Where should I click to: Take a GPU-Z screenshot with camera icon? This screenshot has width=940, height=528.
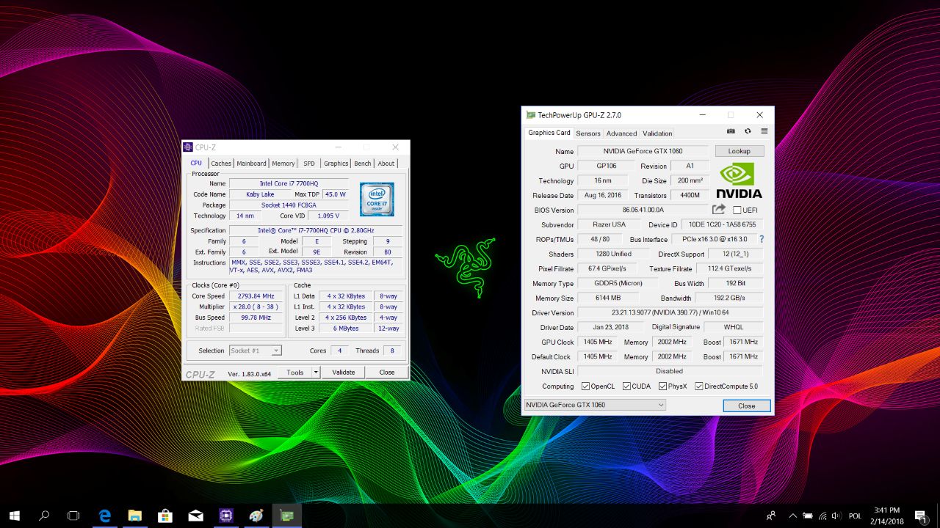tap(731, 131)
